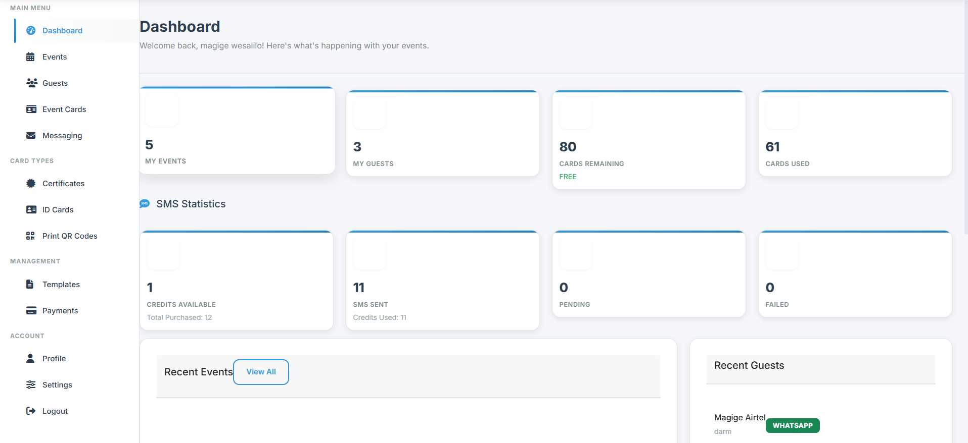This screenshot has height=443, width=968.
Task: Click the Event Cards icon
Action: point(31,109)
